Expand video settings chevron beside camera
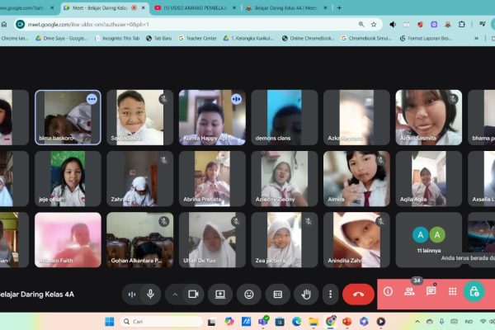The width and height of the screenshot is (495, 330). [x=174, y=293]
